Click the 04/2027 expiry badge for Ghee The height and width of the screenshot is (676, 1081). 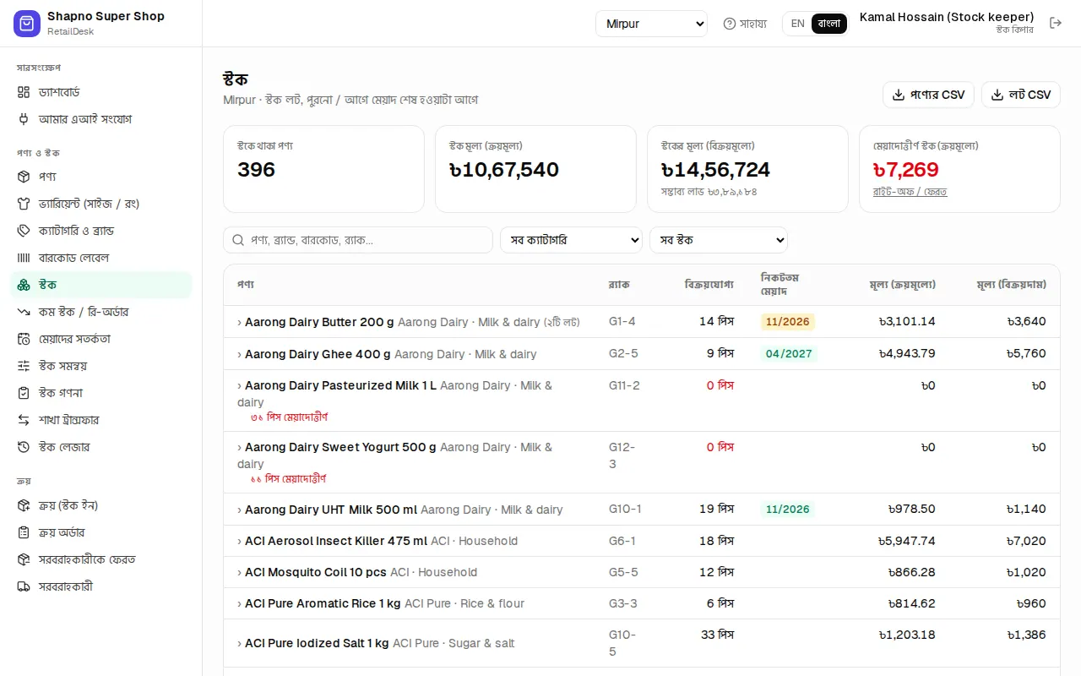point(788,354)
